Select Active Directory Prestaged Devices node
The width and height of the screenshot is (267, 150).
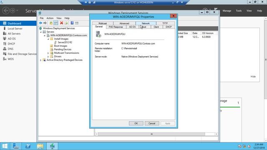(x=65, y=60)
